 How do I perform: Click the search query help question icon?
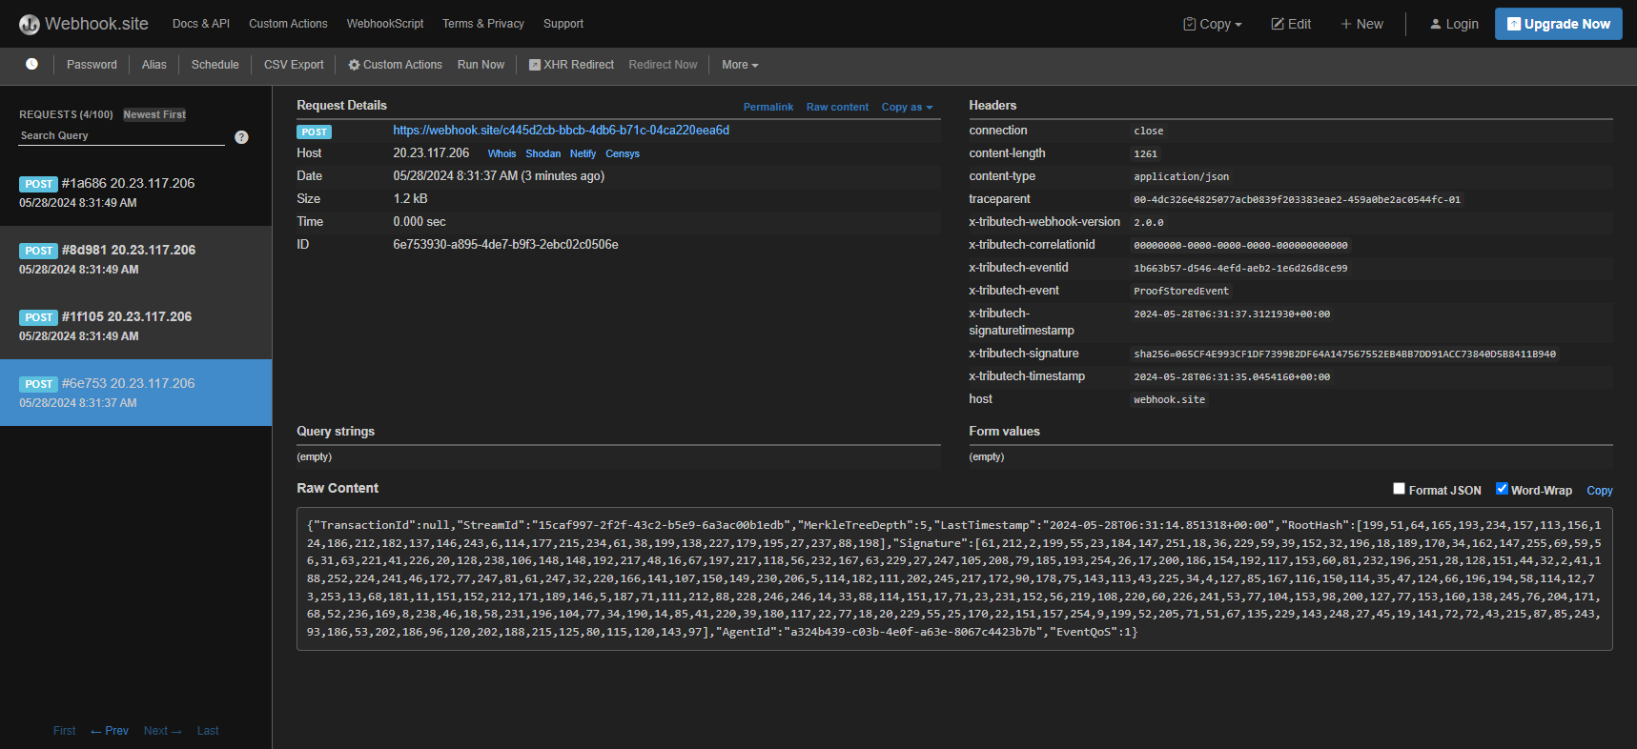241,137
